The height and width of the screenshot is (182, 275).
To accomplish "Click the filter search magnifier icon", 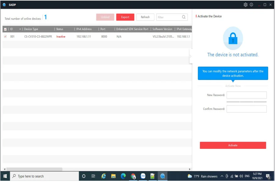I will (x=184, y=17).
